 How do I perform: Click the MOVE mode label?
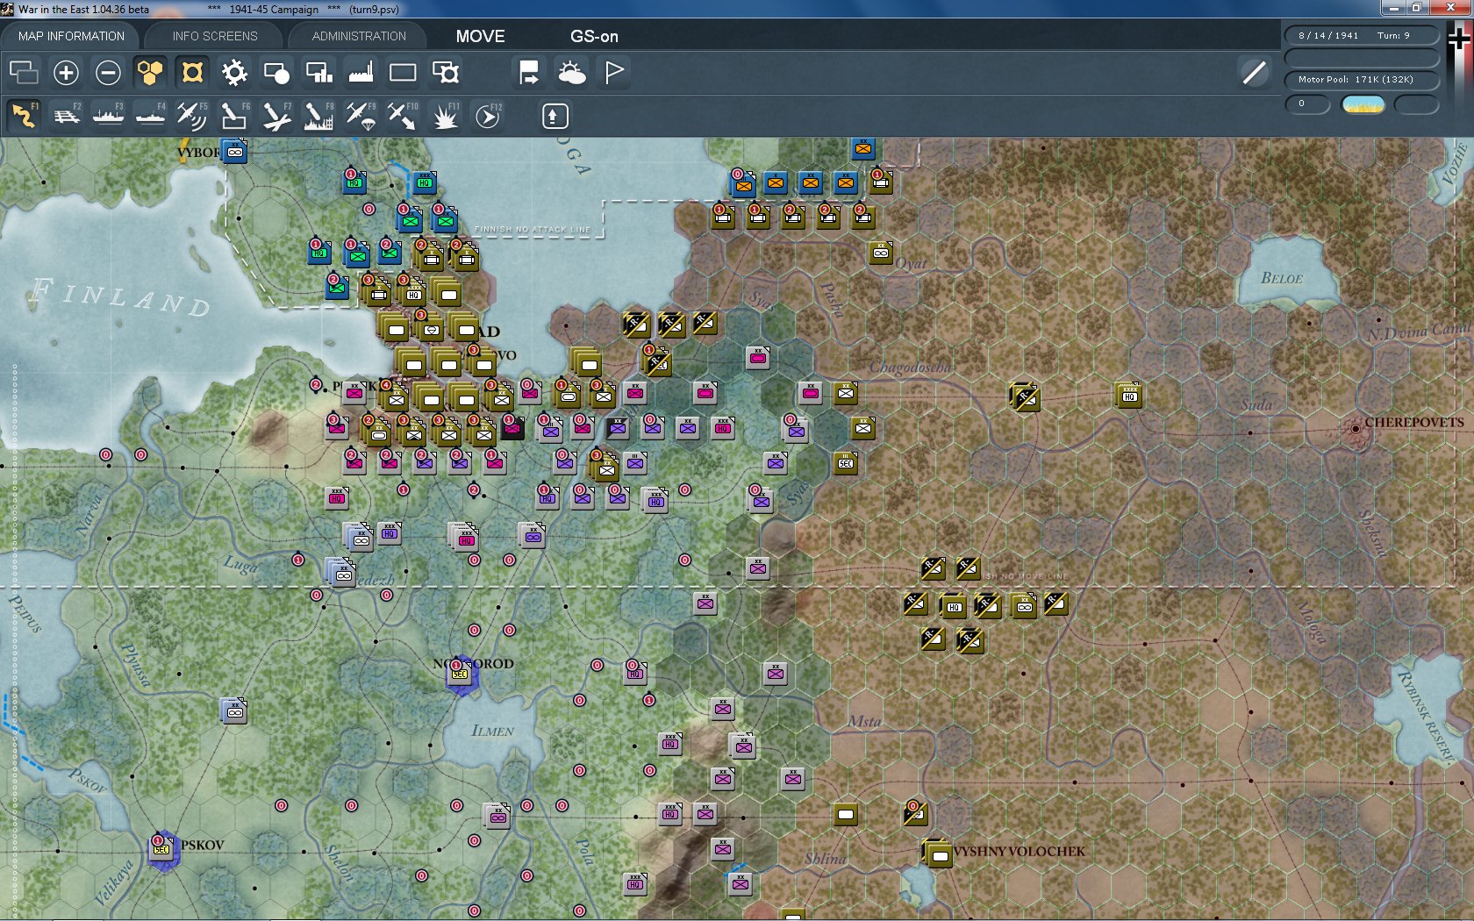coord(480,36)
